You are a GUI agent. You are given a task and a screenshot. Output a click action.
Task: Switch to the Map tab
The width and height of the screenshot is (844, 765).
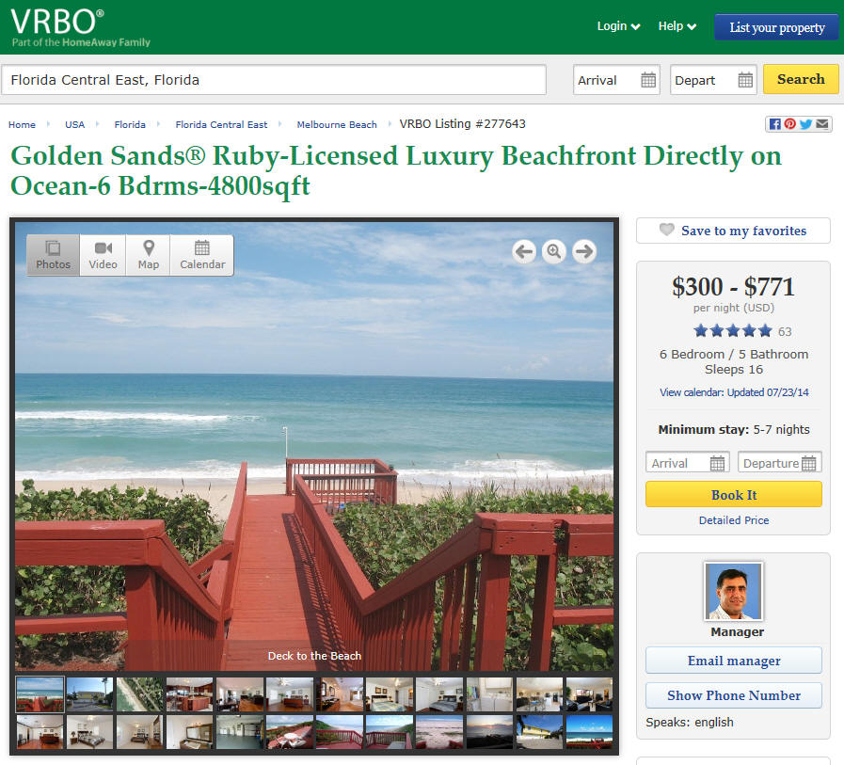click(148, 255)
